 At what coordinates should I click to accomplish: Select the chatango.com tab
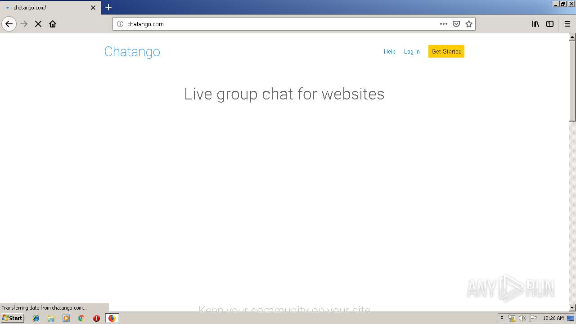tap(50, 8)
